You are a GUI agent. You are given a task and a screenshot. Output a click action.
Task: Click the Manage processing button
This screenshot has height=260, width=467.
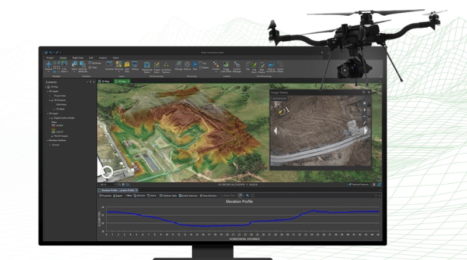pos(179,66)
